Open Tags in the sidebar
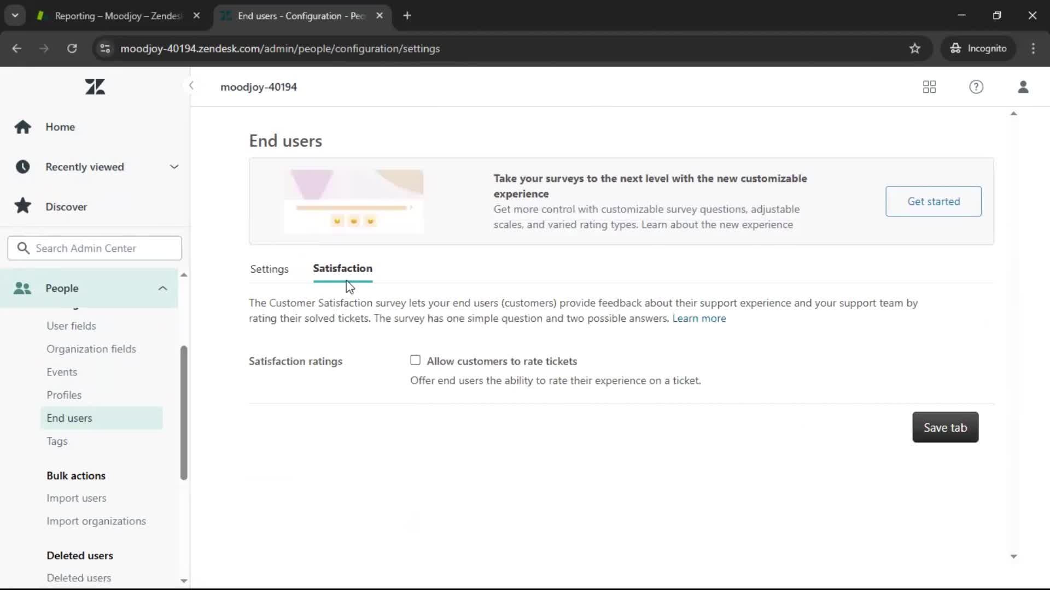The height and width of the screenshot is (590, 1050). [57, 441]
